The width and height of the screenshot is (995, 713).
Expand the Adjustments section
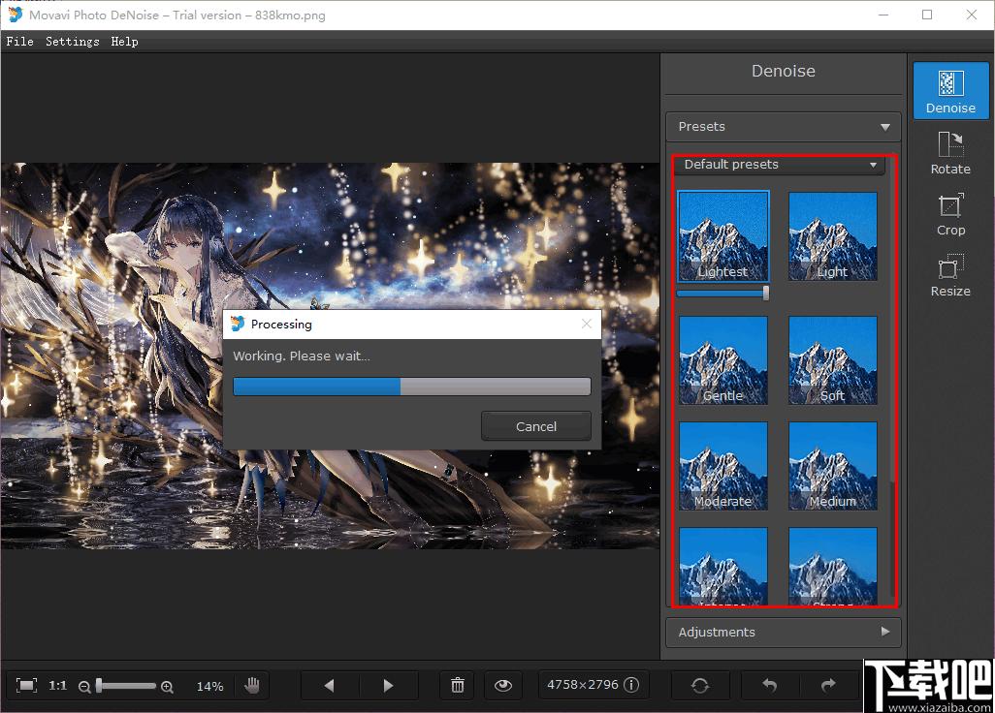[x=783, y=632]
